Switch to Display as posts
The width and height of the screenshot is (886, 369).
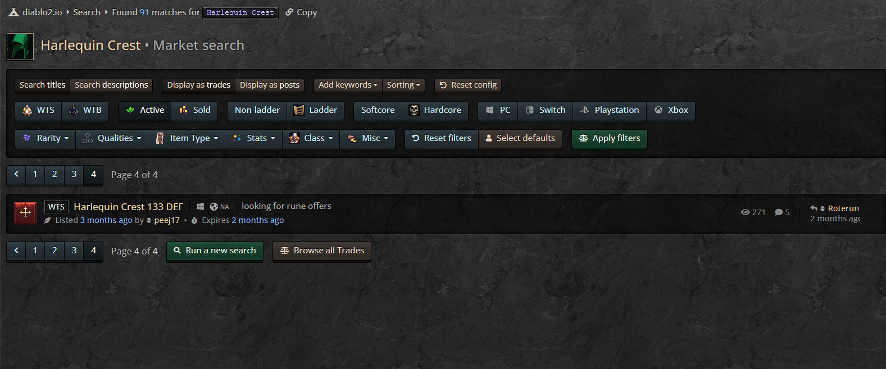tap(270, 85)
